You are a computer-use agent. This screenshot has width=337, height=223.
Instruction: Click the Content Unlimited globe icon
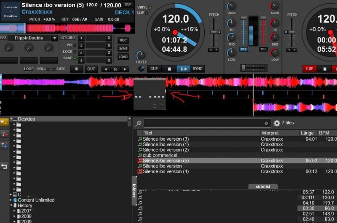(x=15, y=200)
